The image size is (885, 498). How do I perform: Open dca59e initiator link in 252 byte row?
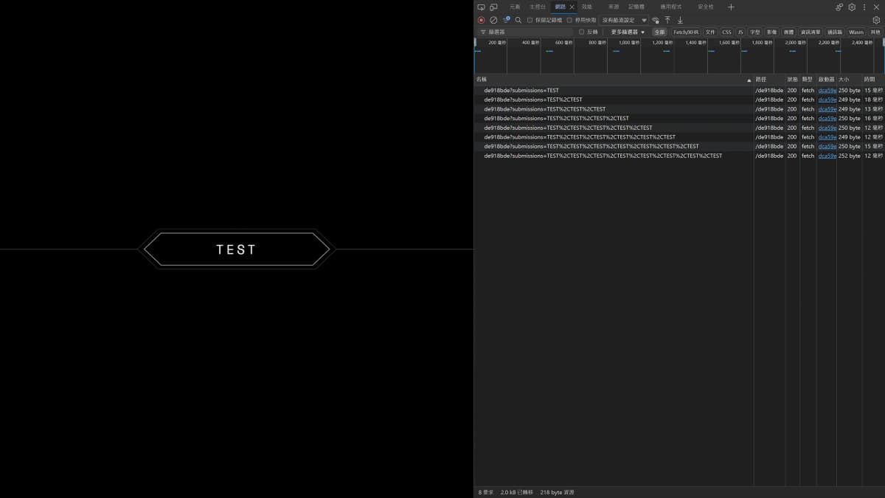click(x=827, y=156)
